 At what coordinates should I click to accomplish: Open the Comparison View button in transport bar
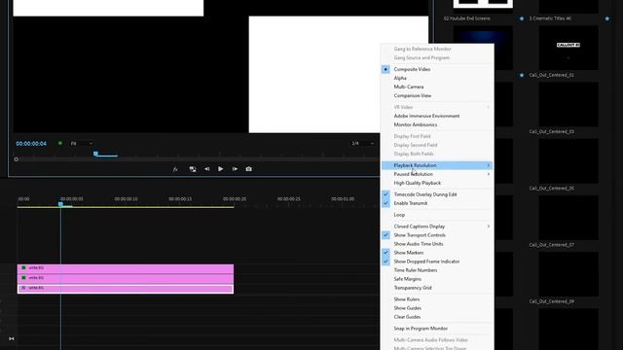click(x=193, y=169)
